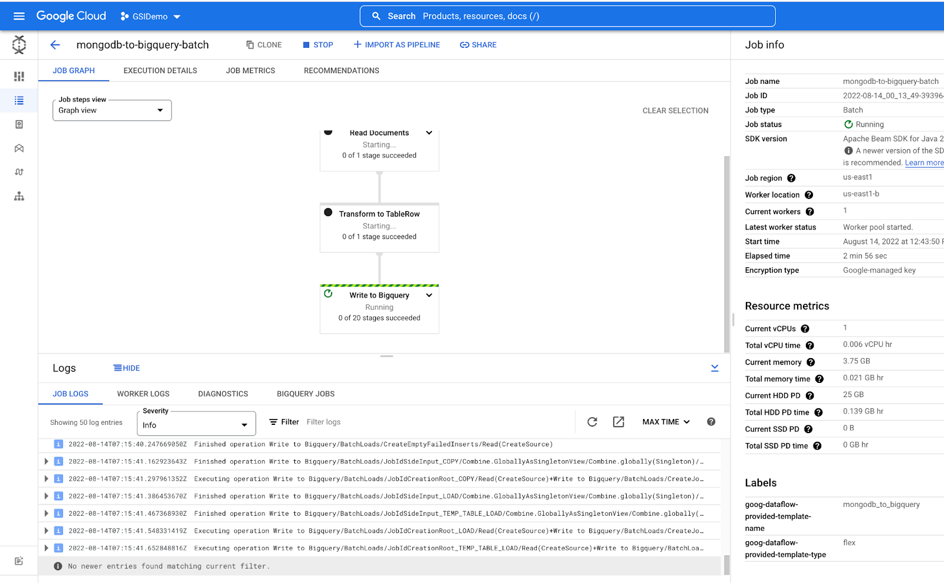Open the dashboard overview sidebar icon
This screenshot has width=944, height=583.
coord(19,76)
